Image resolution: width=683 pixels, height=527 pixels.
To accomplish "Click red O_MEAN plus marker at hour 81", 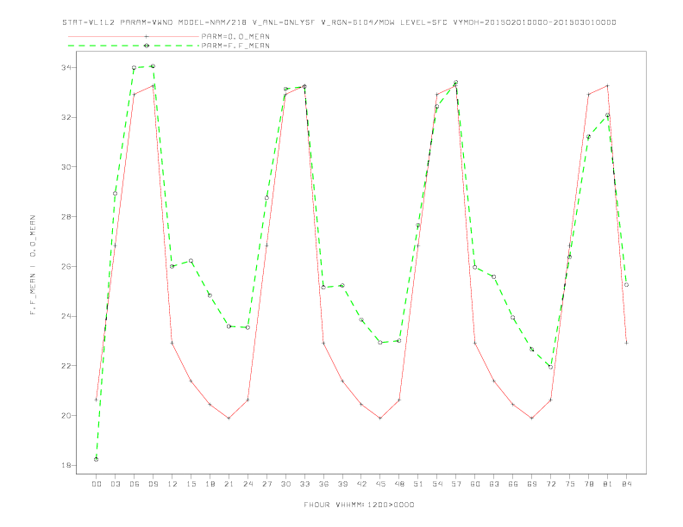I will click(x=608, y=85).
